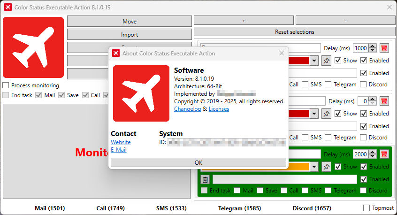Click the pin icon in delay 1000 row
The image size is (397, 215).
tap(326, 61)
